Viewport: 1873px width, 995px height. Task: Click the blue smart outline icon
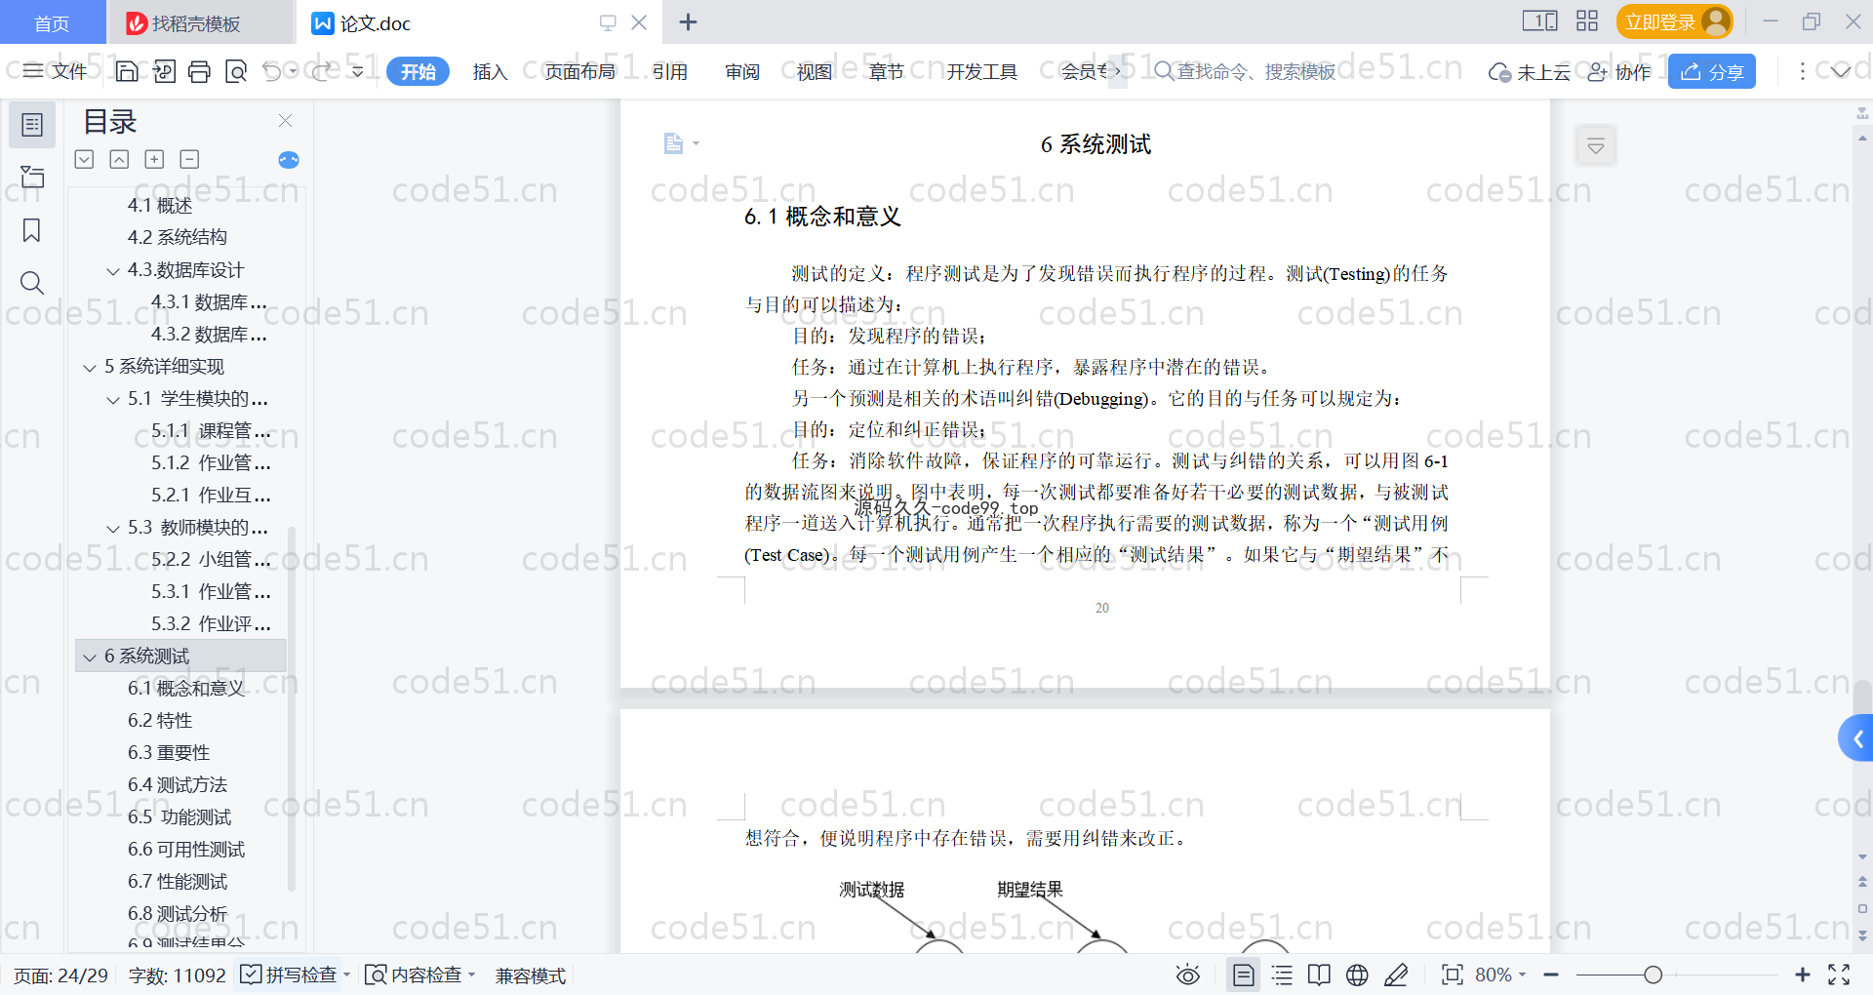tap(289, 160)
